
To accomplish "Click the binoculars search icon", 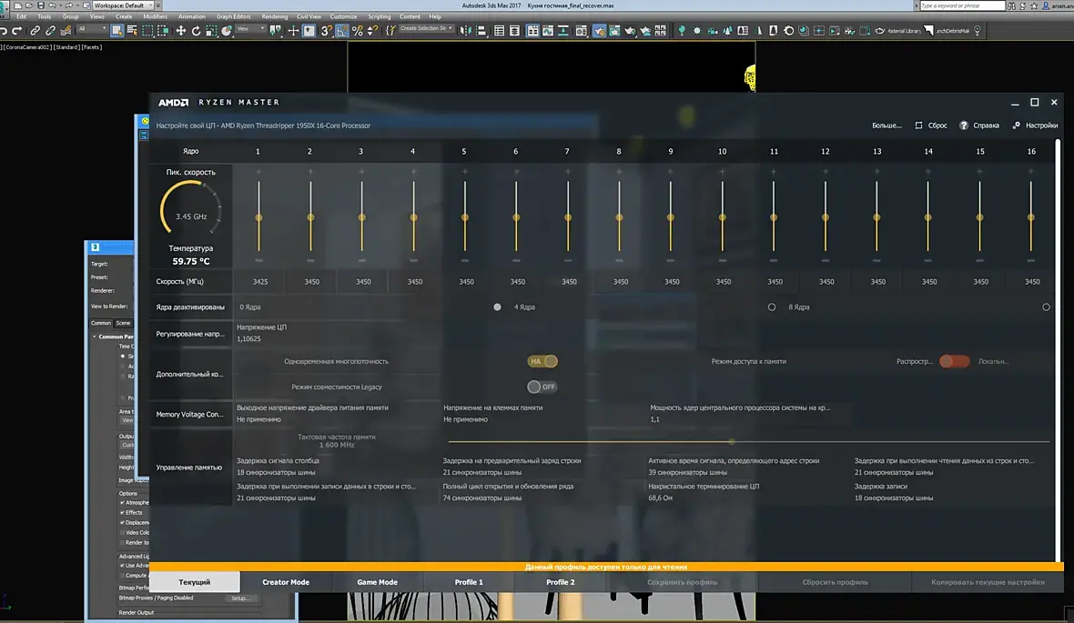I will point(1011,6).
